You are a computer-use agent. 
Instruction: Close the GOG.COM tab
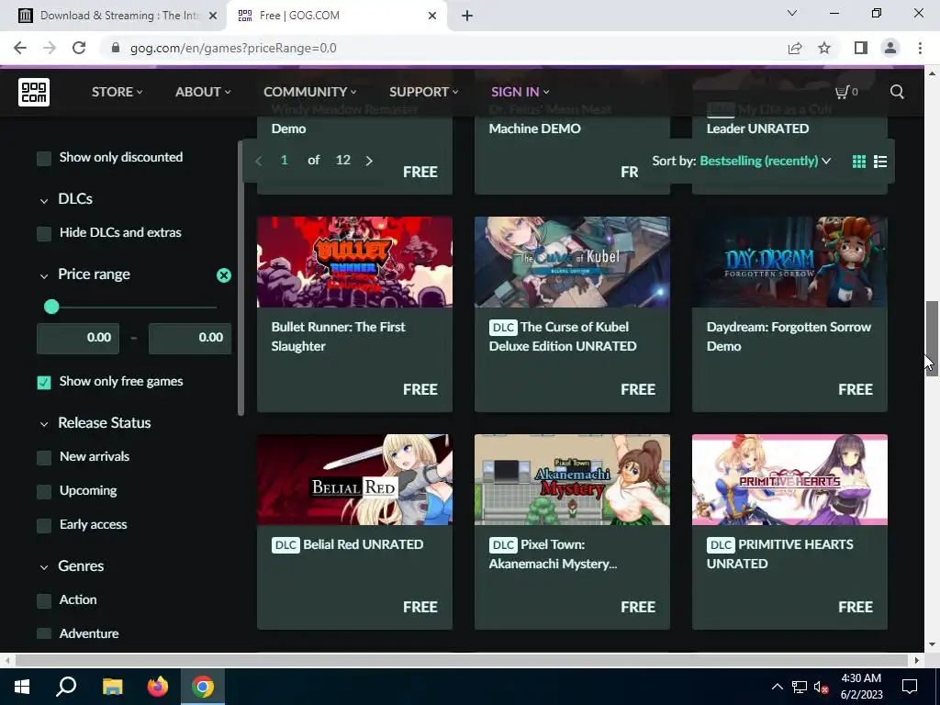coord(432,16)
